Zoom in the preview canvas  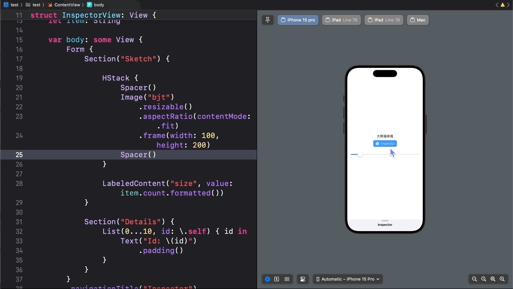coord(502,279)
